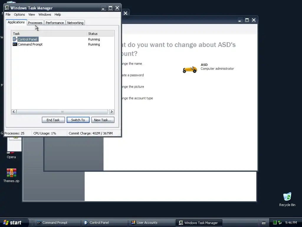Image resolution: width=302 pixels, height=227 pixels.
Task: Switch to Control Panel from the taskbar
Action: (x=104, y=223)
